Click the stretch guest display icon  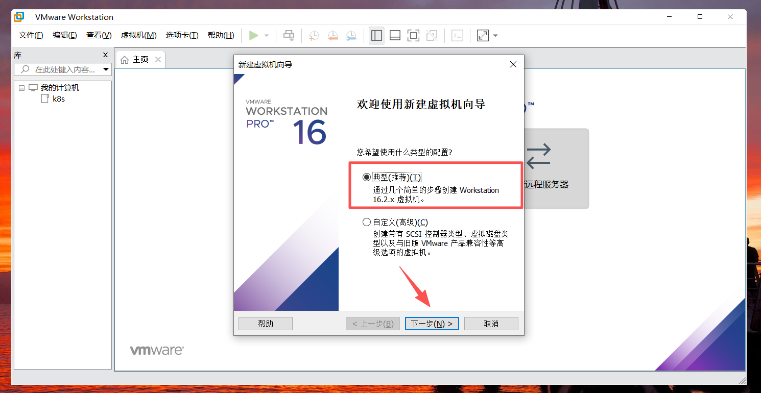(483, 35)
